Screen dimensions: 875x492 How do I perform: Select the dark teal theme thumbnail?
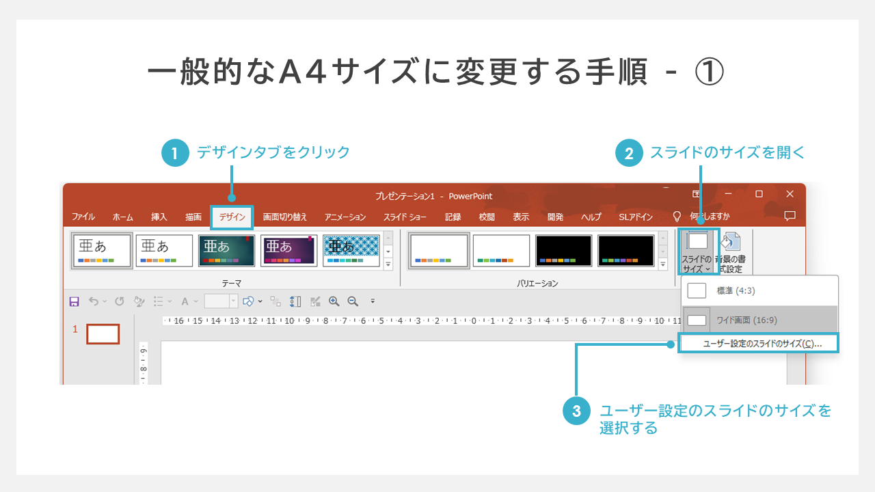pos(227,251)
